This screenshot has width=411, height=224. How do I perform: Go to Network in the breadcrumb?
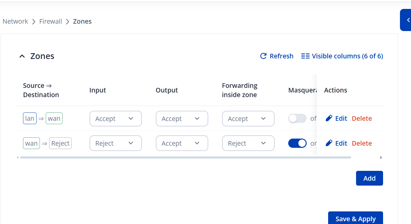tap(15, 22)
